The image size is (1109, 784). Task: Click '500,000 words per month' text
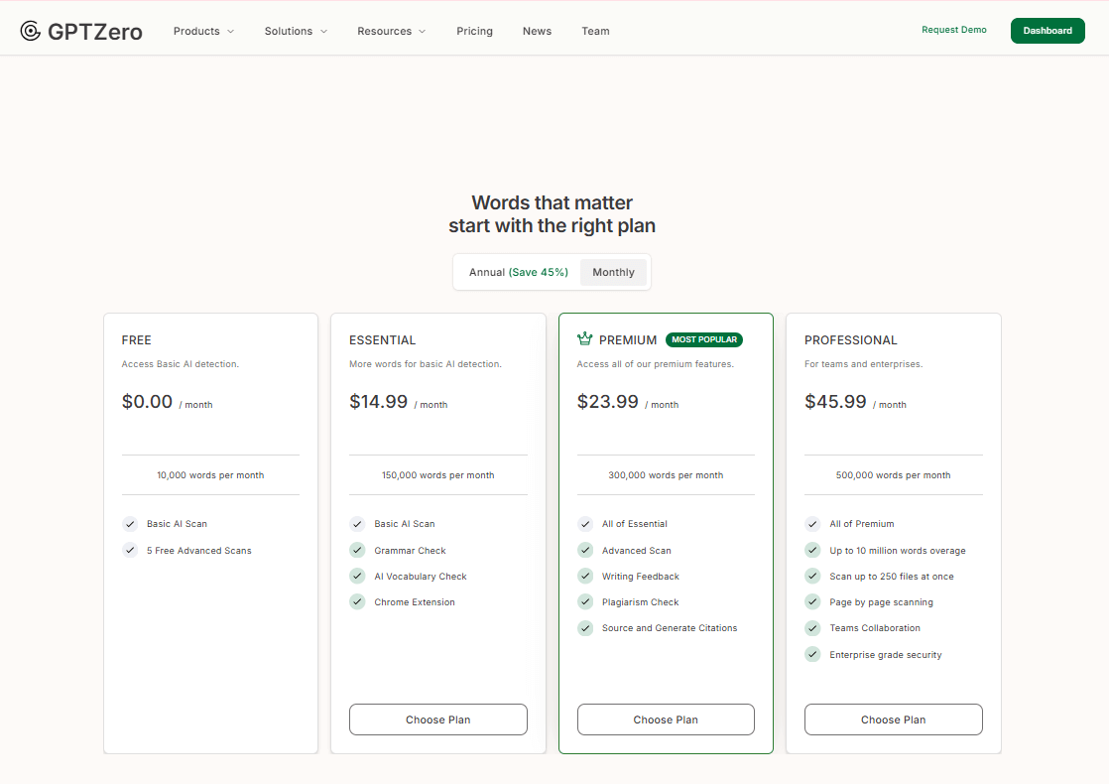pyautogui.click(x=894, y=475)
